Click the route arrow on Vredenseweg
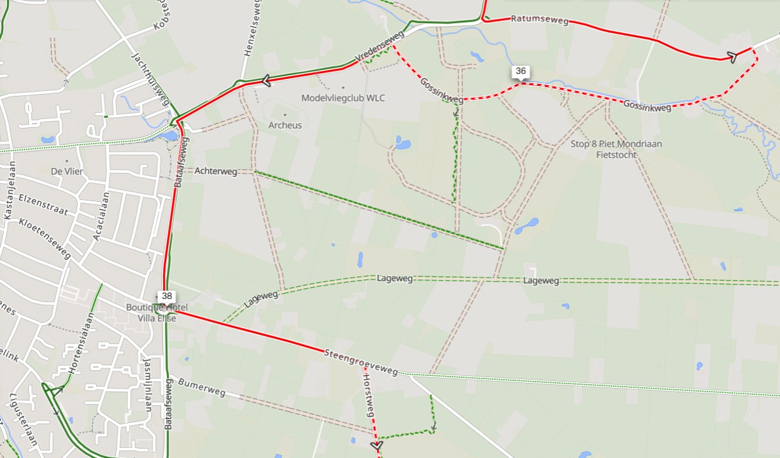Screen dimensions: 780x458 point(266,81)
